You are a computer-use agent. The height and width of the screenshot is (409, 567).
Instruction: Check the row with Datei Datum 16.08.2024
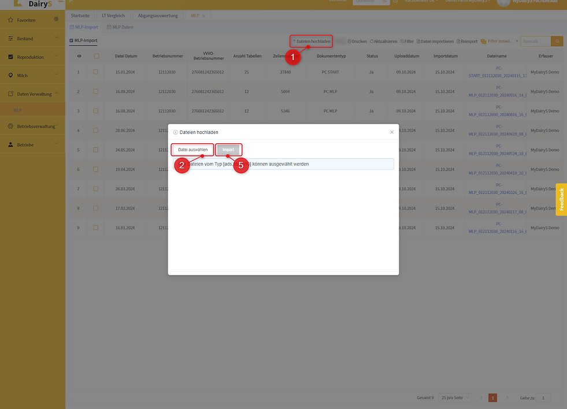click(x=96, y=111)
